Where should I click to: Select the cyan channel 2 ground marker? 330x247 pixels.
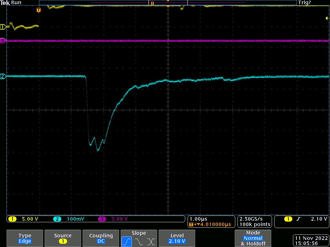3,77
